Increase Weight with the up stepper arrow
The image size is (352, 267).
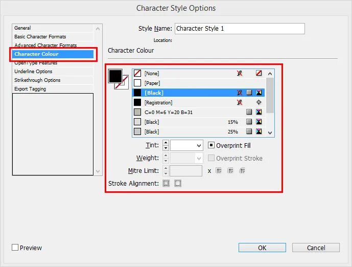click(166, 155)
